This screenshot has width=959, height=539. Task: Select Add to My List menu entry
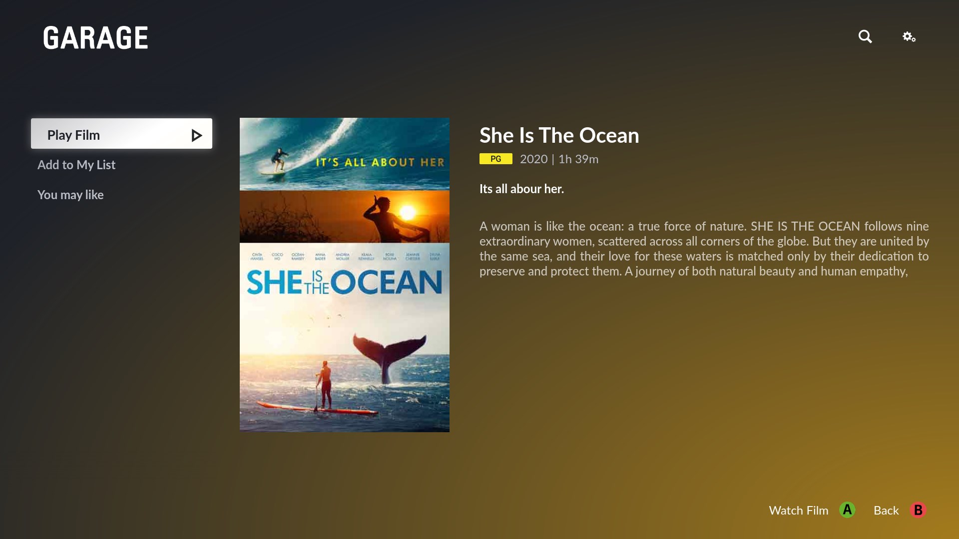(x=76, y=165)
